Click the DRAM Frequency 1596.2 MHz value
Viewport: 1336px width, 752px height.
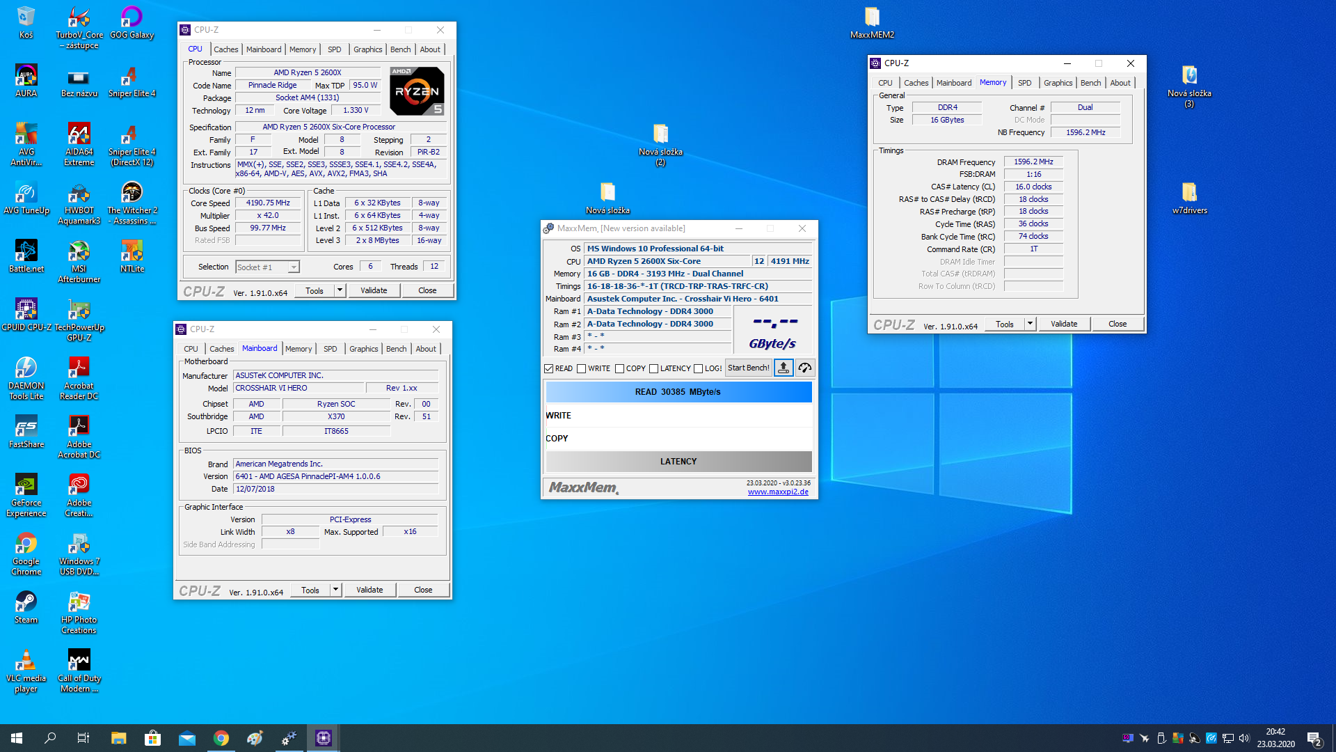click(x=1033, y=162)
